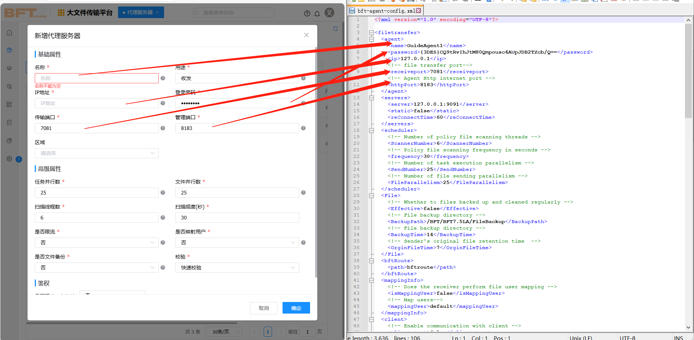Expand the 校验 dropdown showing 快速校验

point(237,268)
